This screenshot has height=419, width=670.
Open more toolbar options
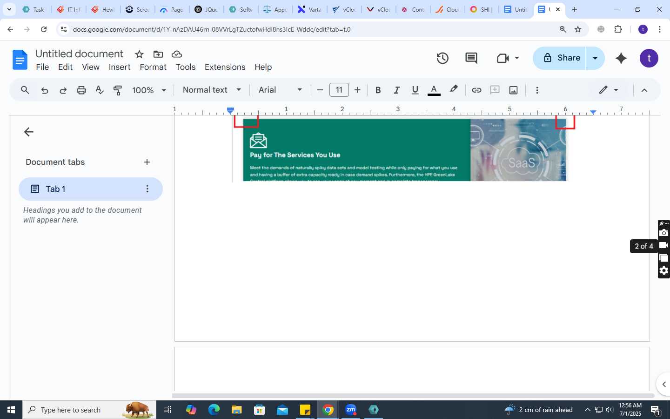coord(537,90)
